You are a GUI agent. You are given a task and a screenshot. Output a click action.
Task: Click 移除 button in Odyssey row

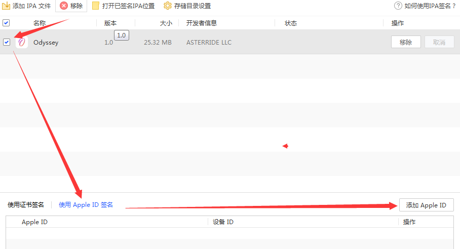pyautogui.click(x=406, y=42)
